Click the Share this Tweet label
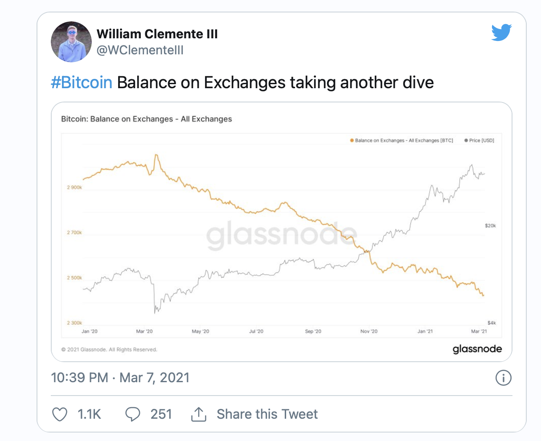This screenshot has width=541, height=441. click(267, 414)
